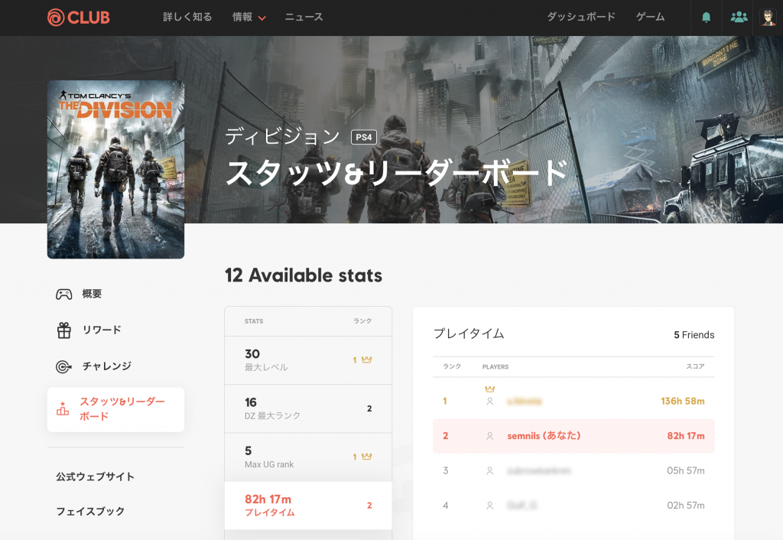Image resolution: width=783 pixels, height=540 pixels.
Task: Click the PS4 platform badge
Action: 364,138
